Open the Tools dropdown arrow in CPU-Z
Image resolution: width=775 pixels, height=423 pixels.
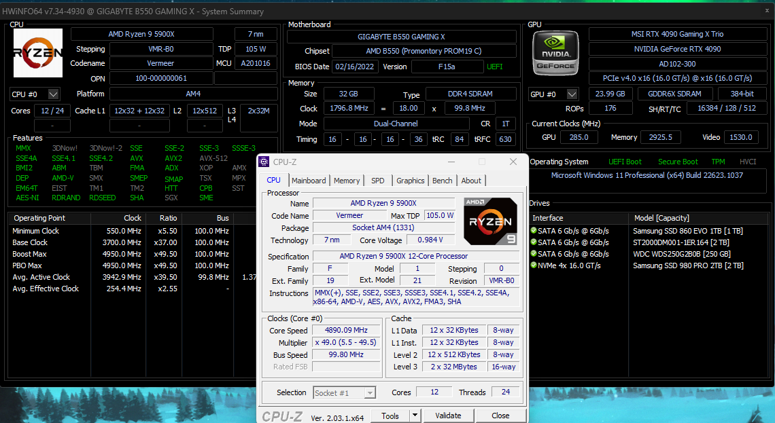(414, 416)
